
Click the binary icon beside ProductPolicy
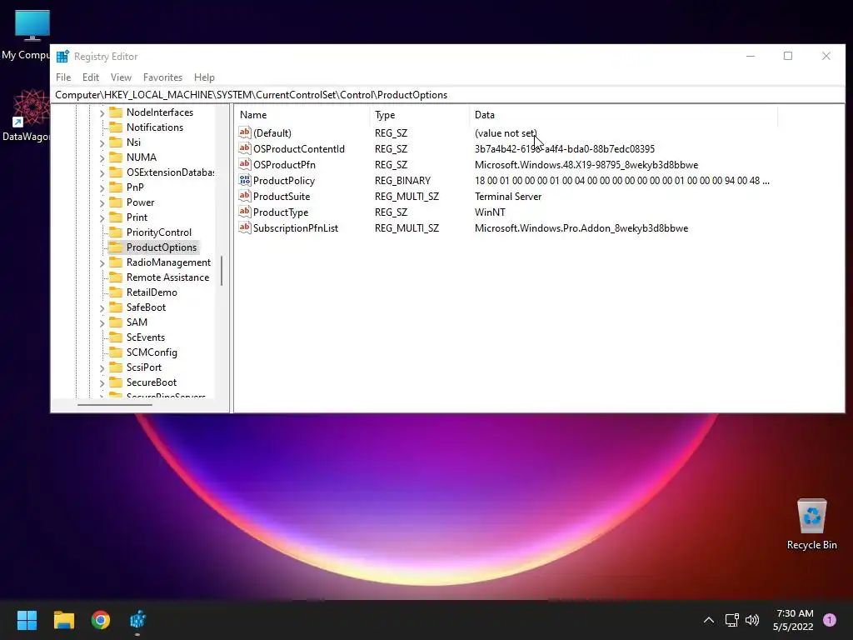(x=245, y=180)
